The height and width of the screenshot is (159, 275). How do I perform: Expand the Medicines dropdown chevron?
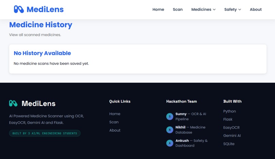pyautogui.click(x=214, y=10)
